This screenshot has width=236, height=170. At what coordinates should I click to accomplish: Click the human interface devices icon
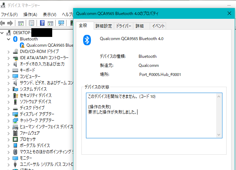click(15, 127)
